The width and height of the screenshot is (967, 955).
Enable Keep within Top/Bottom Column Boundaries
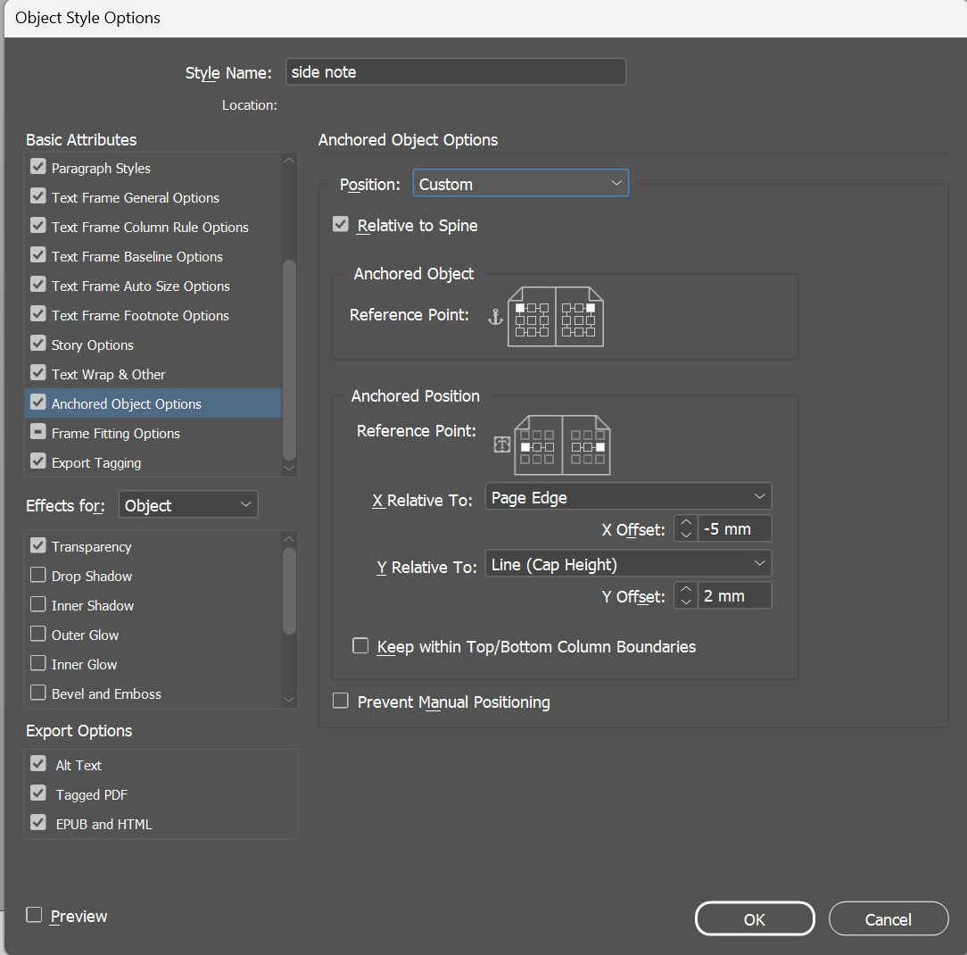(360, 646)
